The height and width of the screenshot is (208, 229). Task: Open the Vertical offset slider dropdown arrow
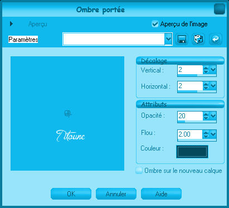(x=213, y=70)
